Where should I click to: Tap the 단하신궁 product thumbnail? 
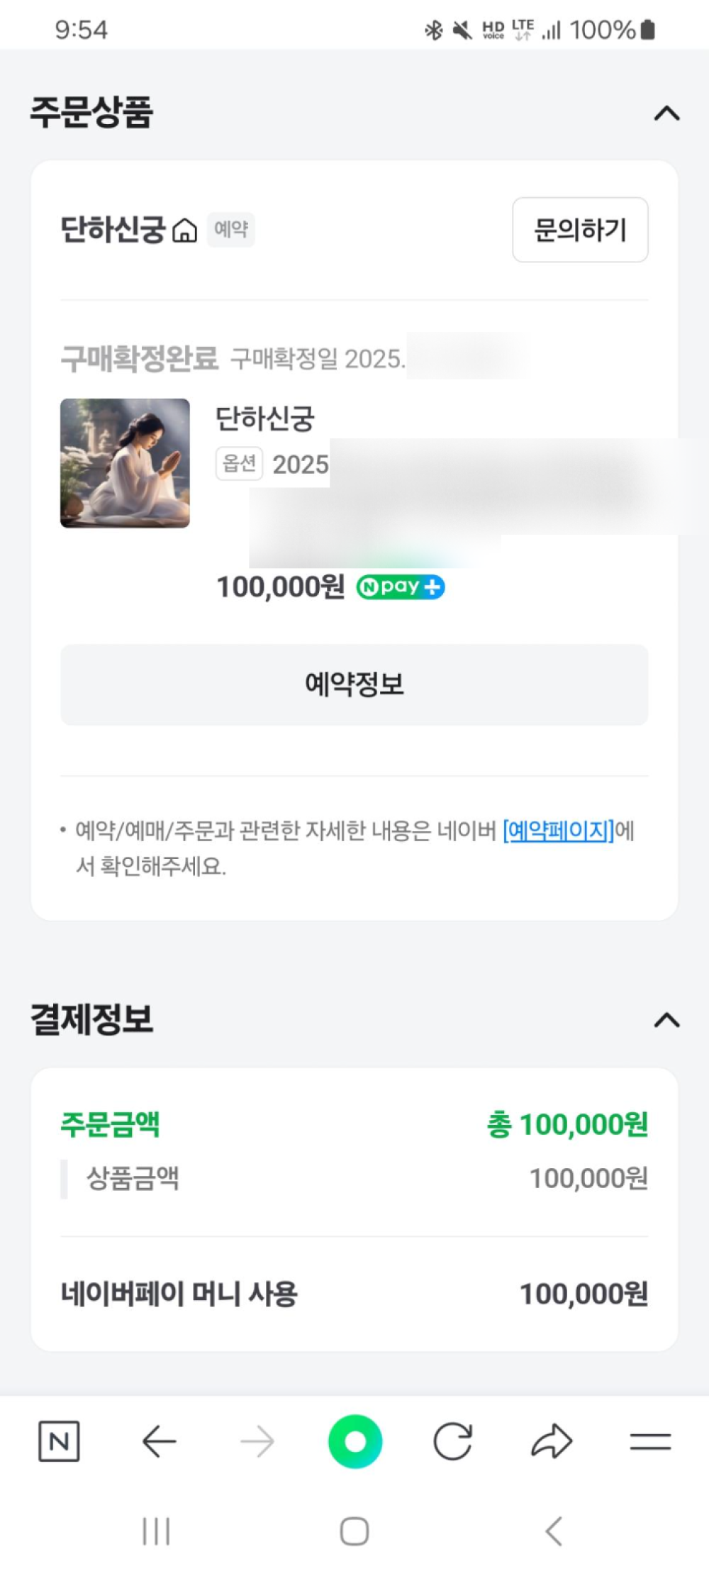[x=125, y=463]
